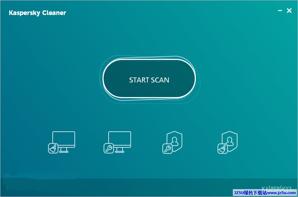Open Private Browsing icon (shield with wrench)
This screenshot has width=298, height=197.
click(x=172, y=142)
